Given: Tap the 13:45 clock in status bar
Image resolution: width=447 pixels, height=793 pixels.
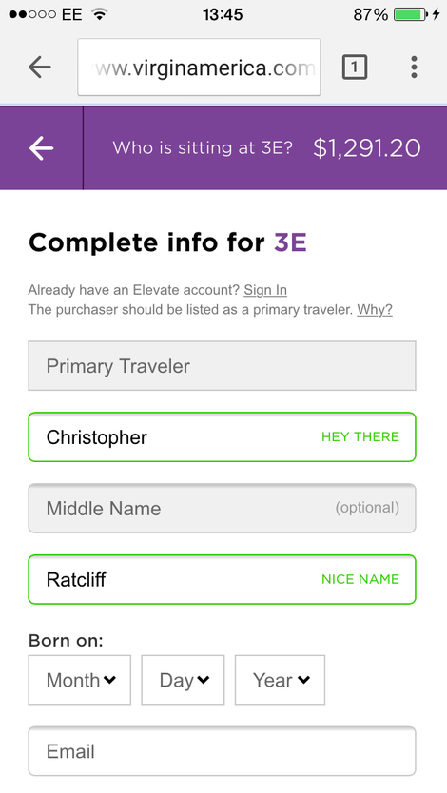Looking at the screenshot, I should [x=223, y=14].
